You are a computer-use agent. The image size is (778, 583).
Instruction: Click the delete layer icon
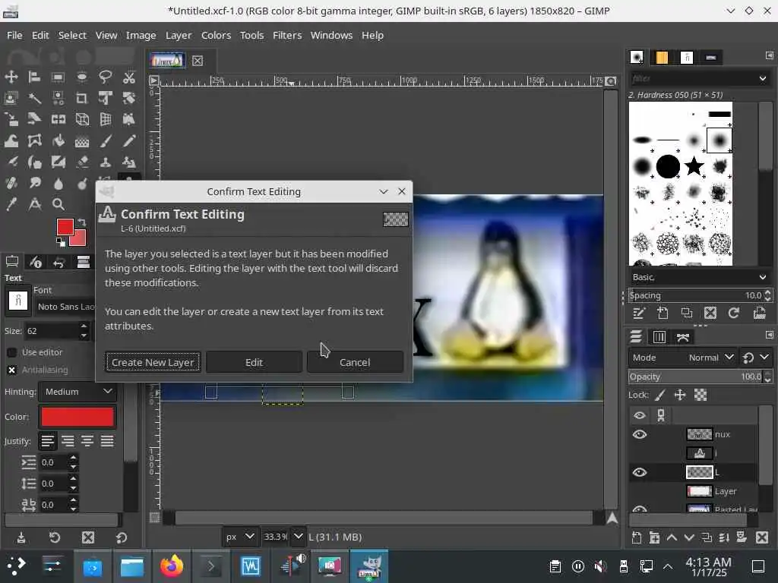(762, 537)
